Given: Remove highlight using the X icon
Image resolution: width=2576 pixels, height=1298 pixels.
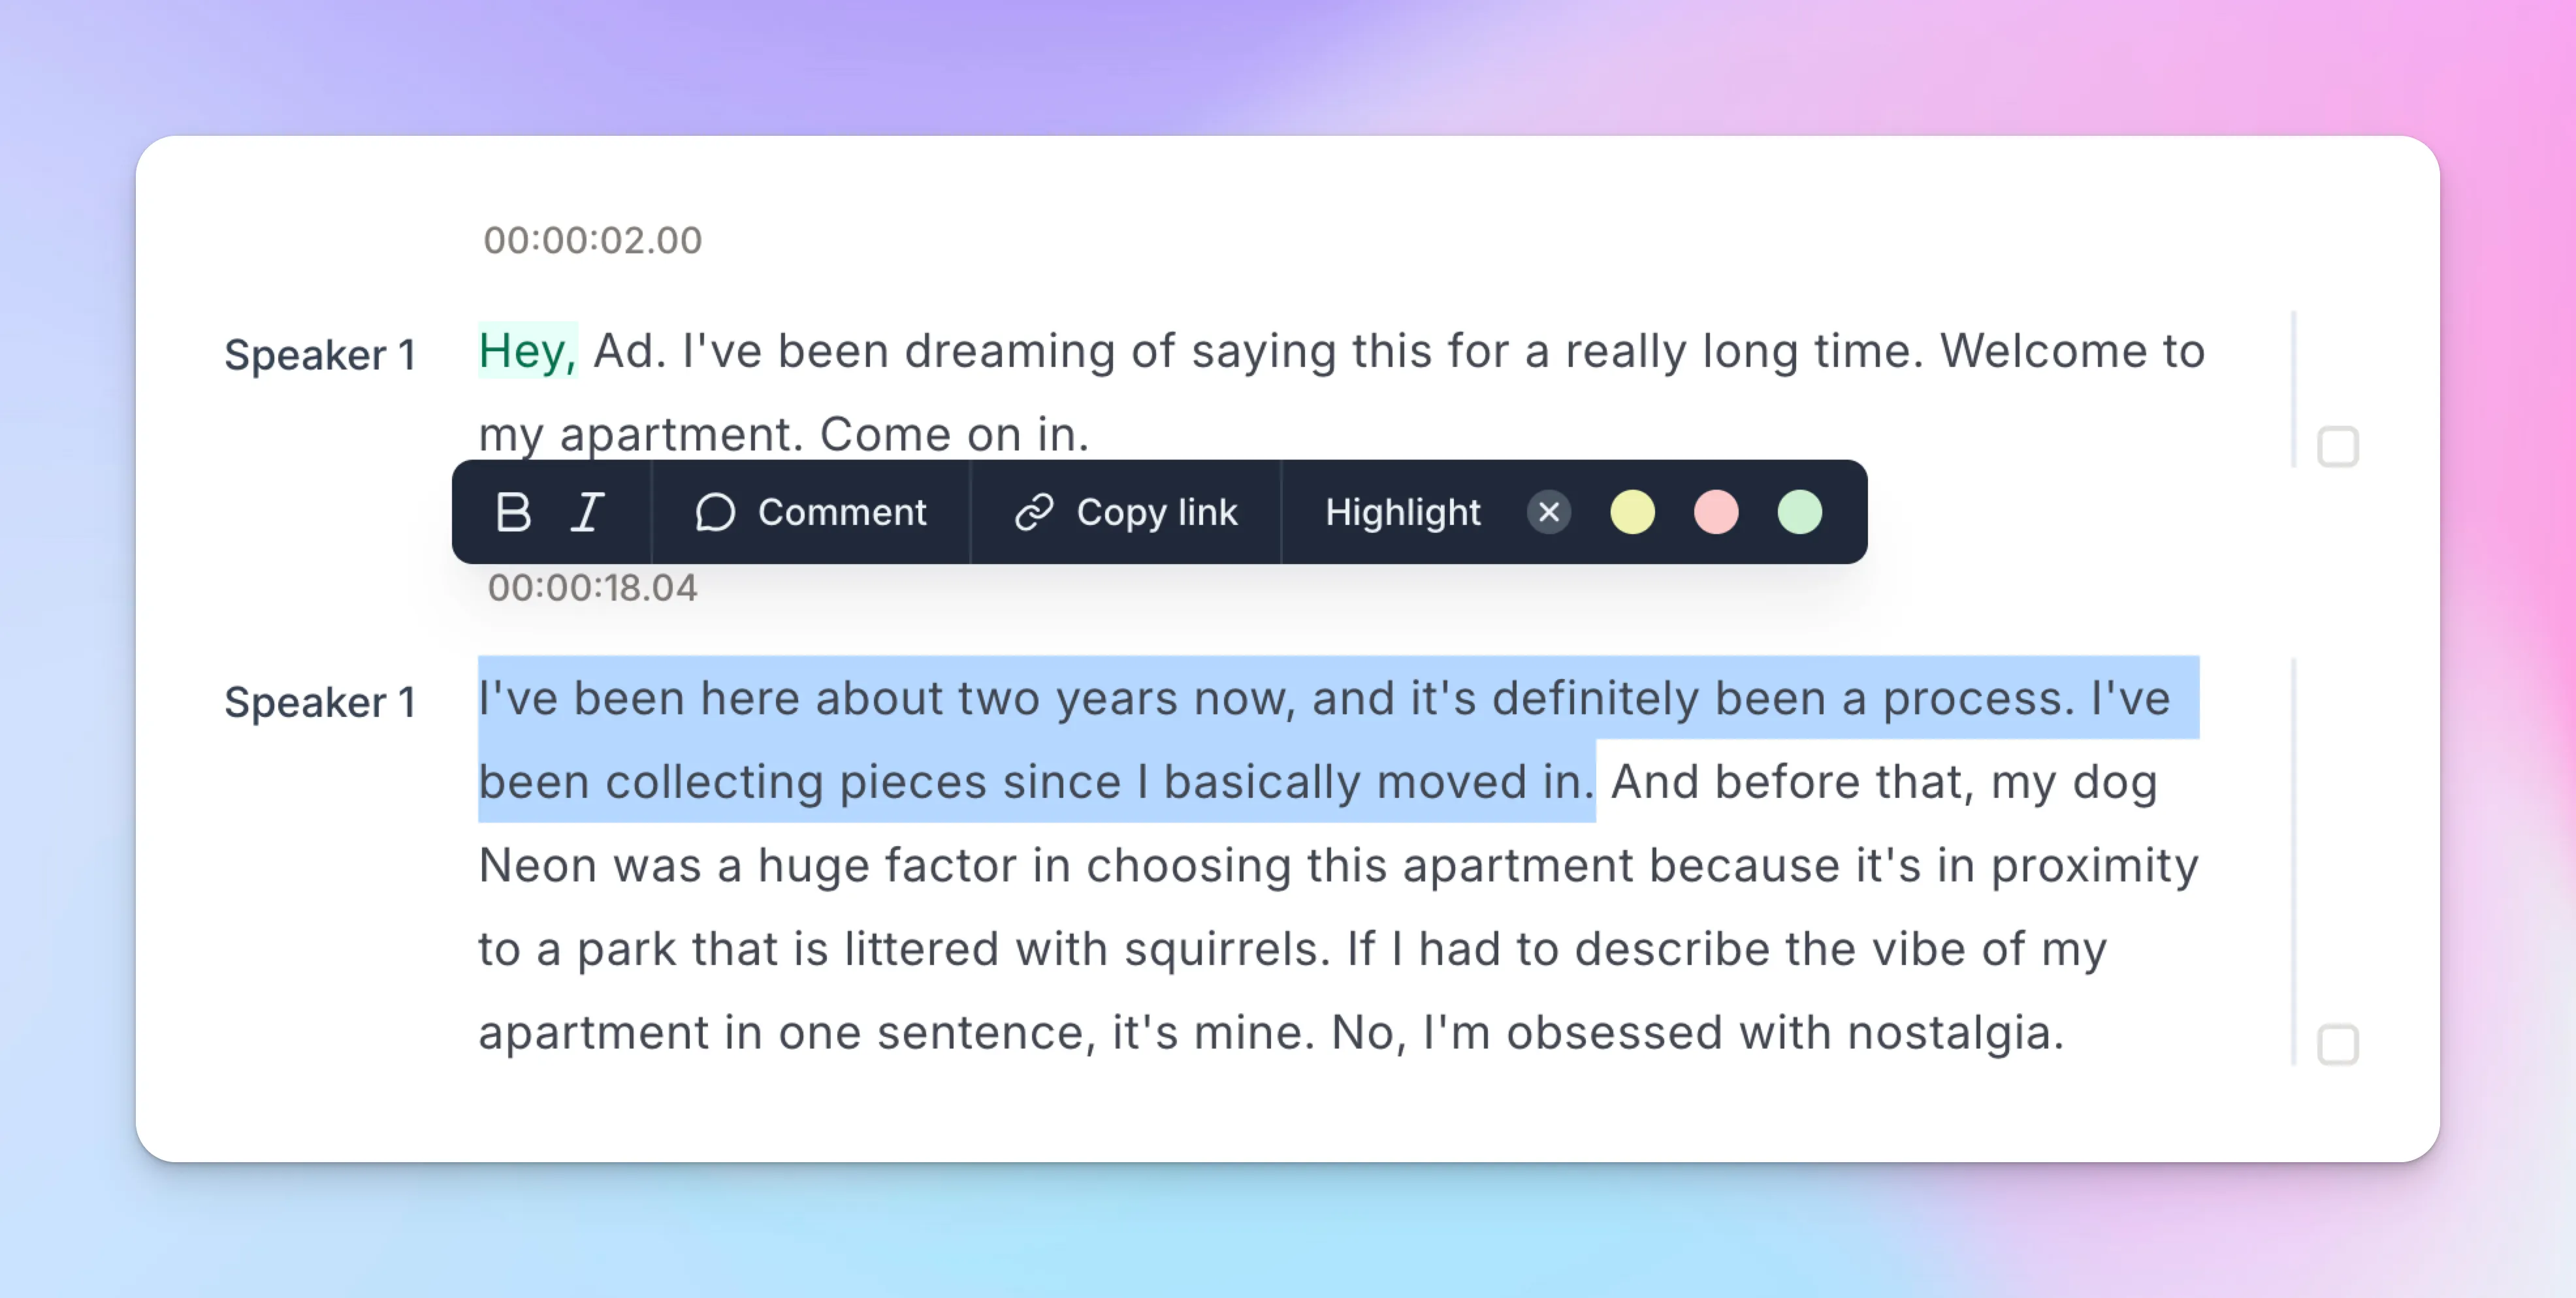Looking at the screenshot, I should pyautogui.click(x=1548, y=512).
